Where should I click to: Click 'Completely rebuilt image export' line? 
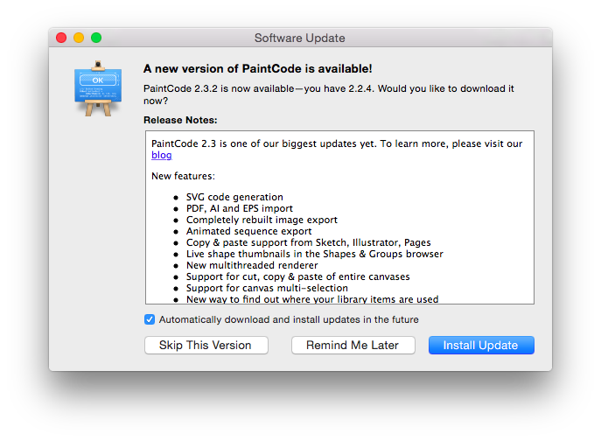(262, 220)
